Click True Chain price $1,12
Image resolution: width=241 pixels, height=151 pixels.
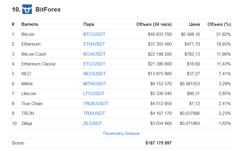[195, 104]
